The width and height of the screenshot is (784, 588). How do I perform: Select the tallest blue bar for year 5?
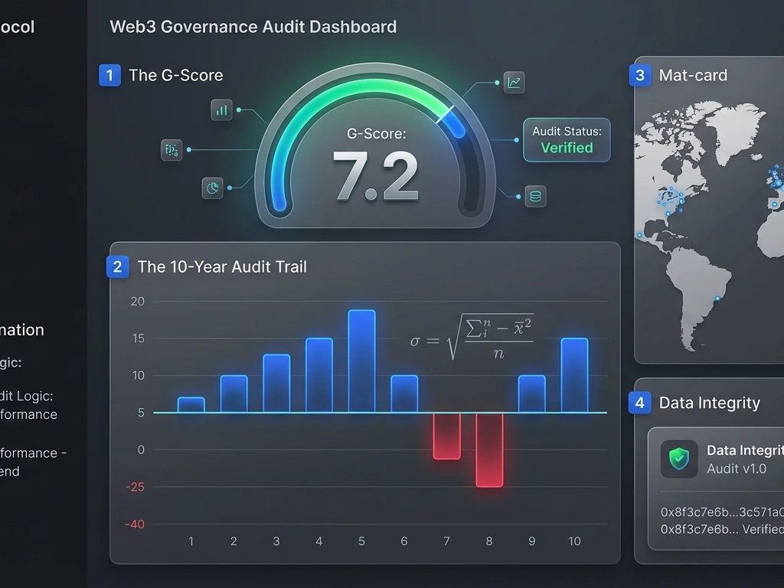[361, 361]
